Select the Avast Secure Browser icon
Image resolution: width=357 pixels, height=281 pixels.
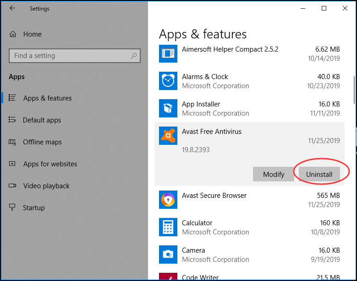(x=168, y=200)
